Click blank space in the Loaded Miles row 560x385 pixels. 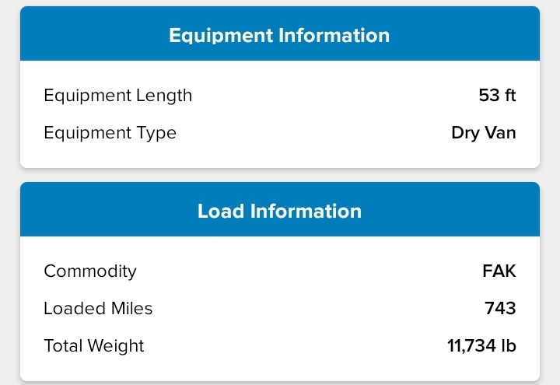pos(311,309)
